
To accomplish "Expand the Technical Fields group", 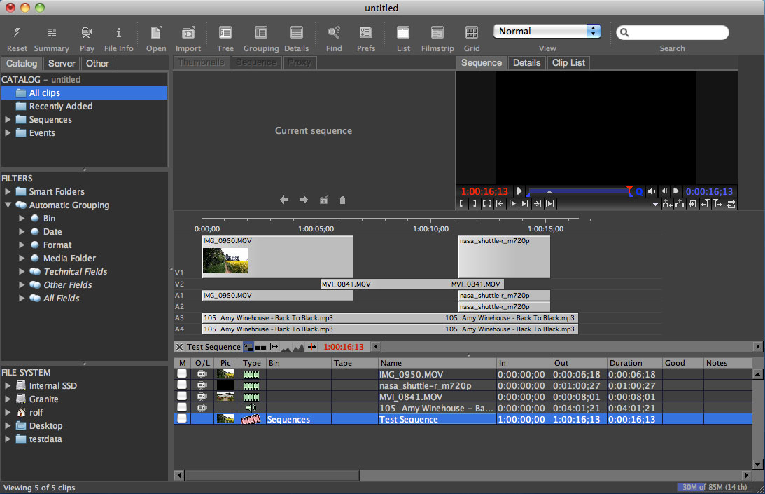I will [22, 271].
